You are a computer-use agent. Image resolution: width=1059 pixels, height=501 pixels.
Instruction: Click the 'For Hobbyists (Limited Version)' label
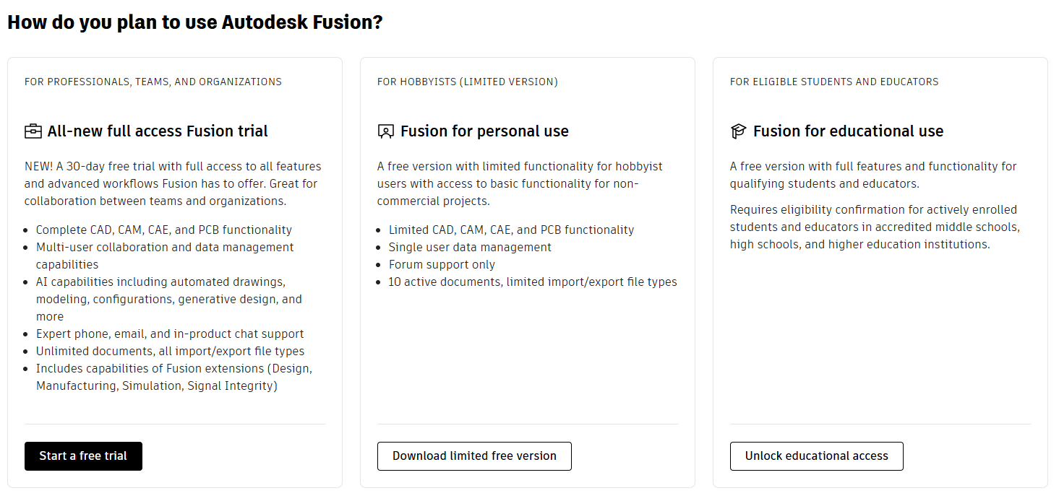(x=467, y=82)
